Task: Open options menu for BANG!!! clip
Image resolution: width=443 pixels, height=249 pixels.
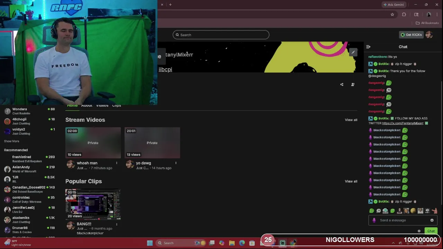Action: coord(117,224)
